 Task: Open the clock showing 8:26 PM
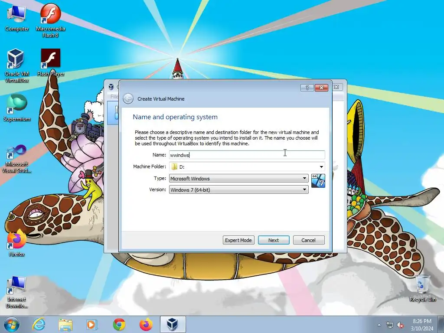422,325
